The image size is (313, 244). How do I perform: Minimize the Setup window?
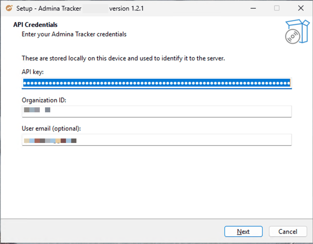253,8
